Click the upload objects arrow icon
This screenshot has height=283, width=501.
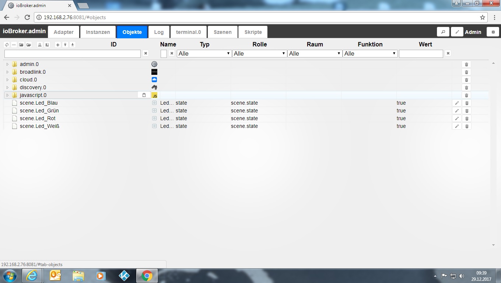coord(65,45)
